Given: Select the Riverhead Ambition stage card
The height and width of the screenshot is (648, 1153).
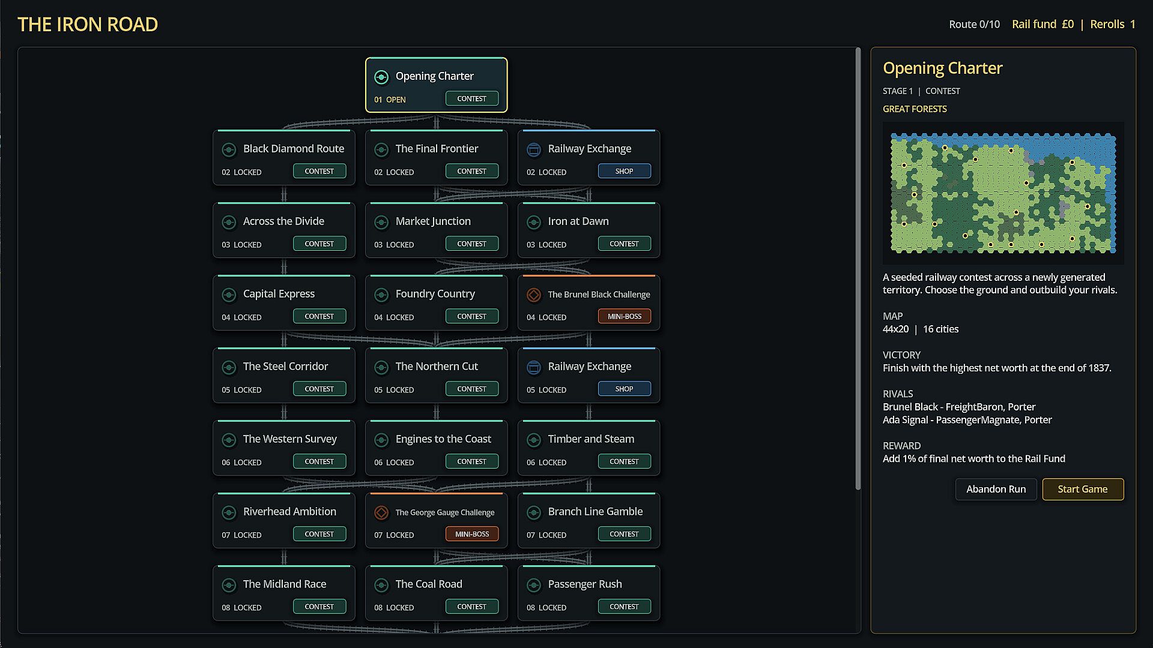Looking at the screenshot, I should tap(284, 520).
